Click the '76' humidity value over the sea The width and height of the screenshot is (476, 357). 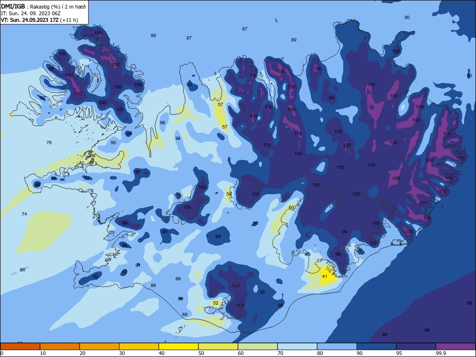click(x=49, y=142)
